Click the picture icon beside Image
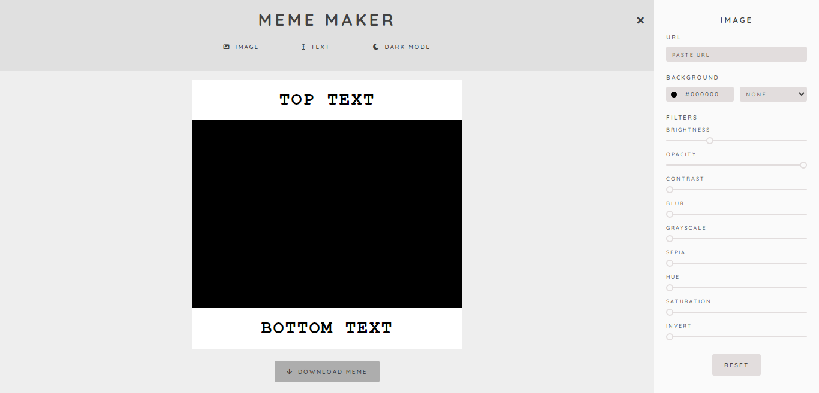This screenshot has width=819, height=393. pos(227,47)
